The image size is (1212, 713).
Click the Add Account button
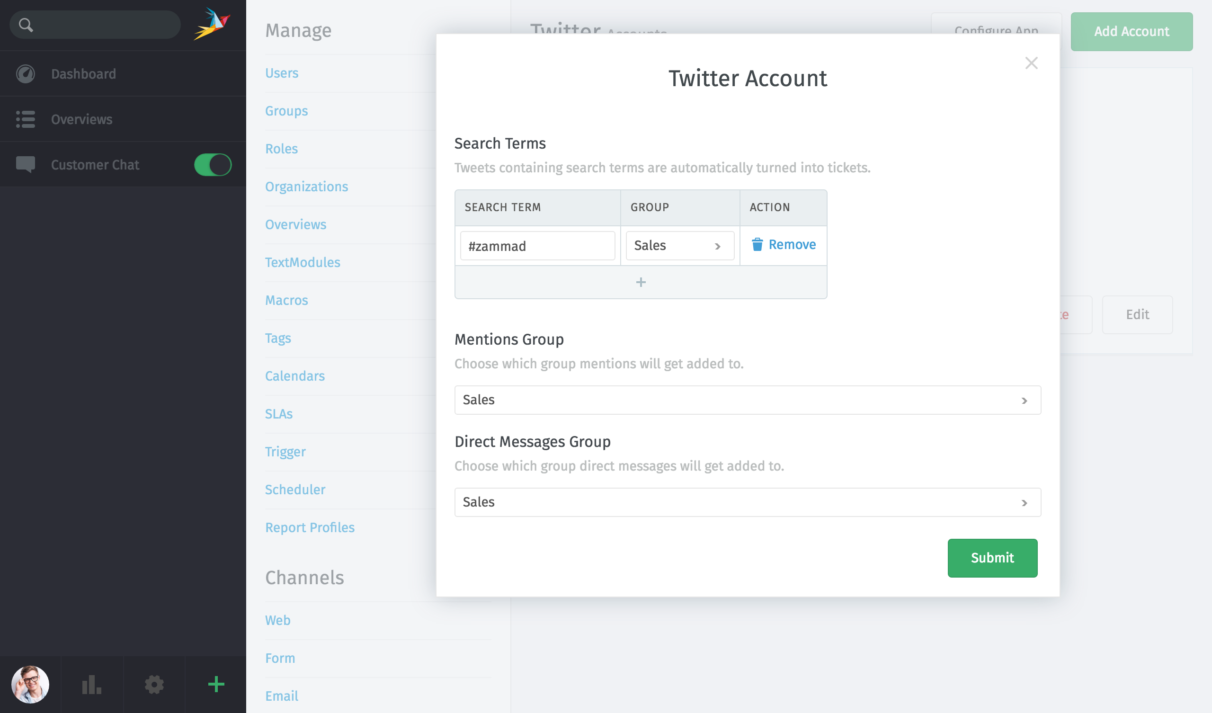point(1131,31)
